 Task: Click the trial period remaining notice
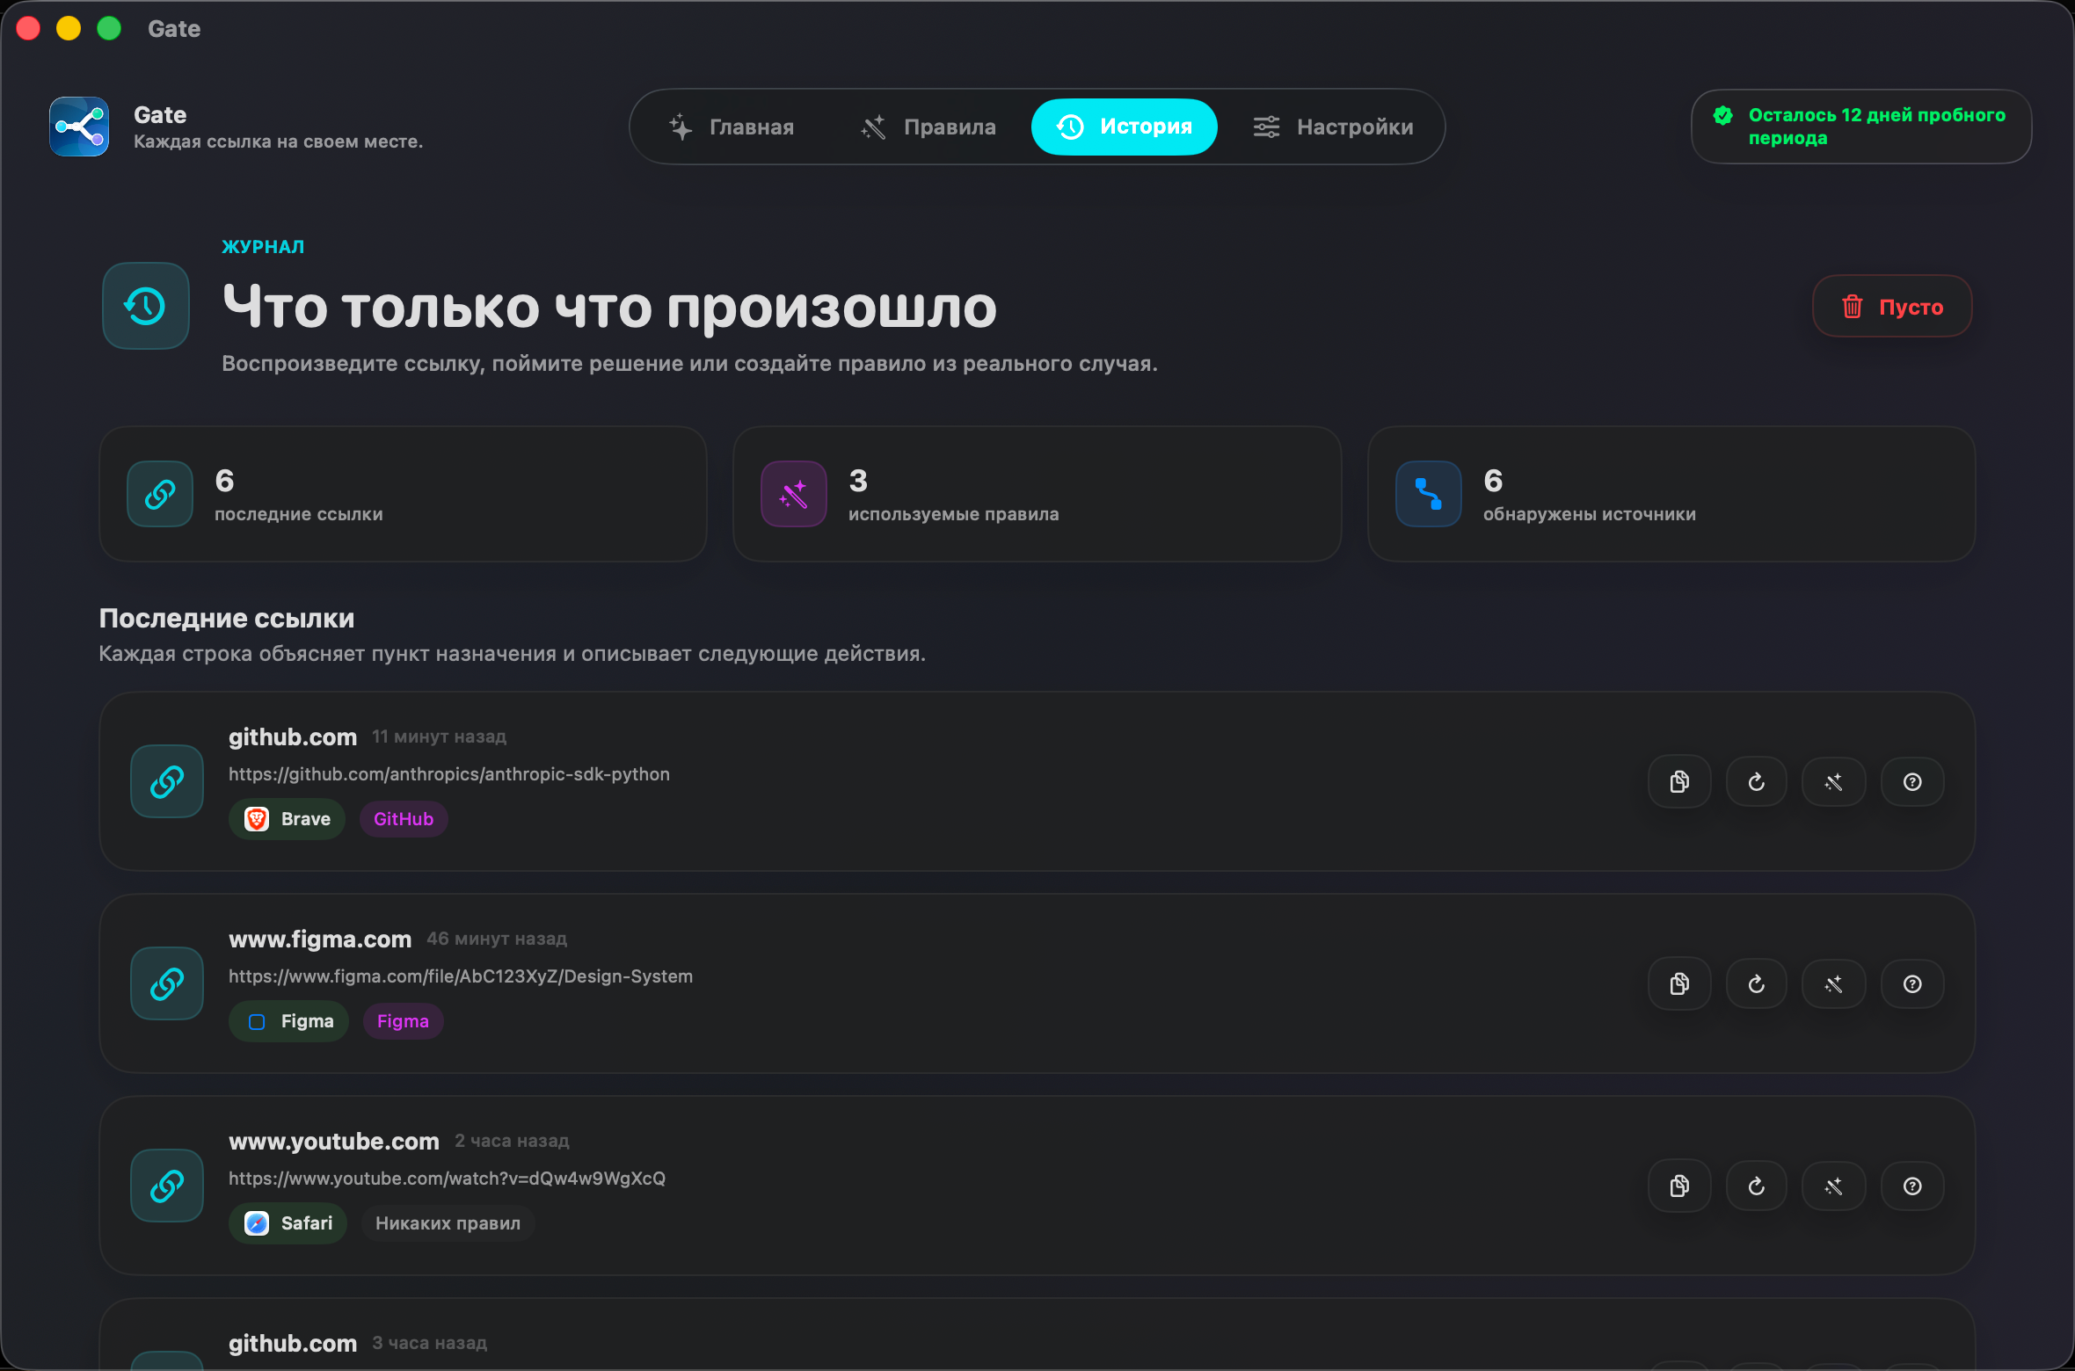pos(1861,127)
